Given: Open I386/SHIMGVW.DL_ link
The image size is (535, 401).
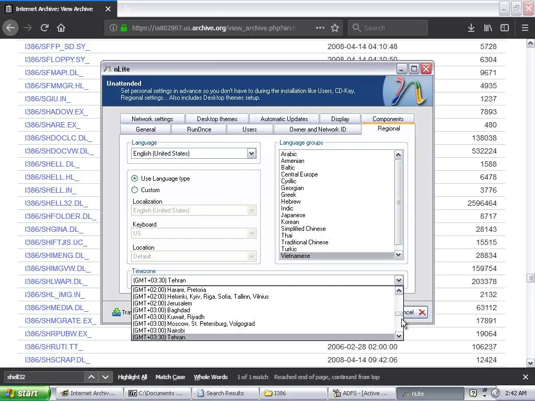Looking at the screenshot, I should (x=57, y=268).
